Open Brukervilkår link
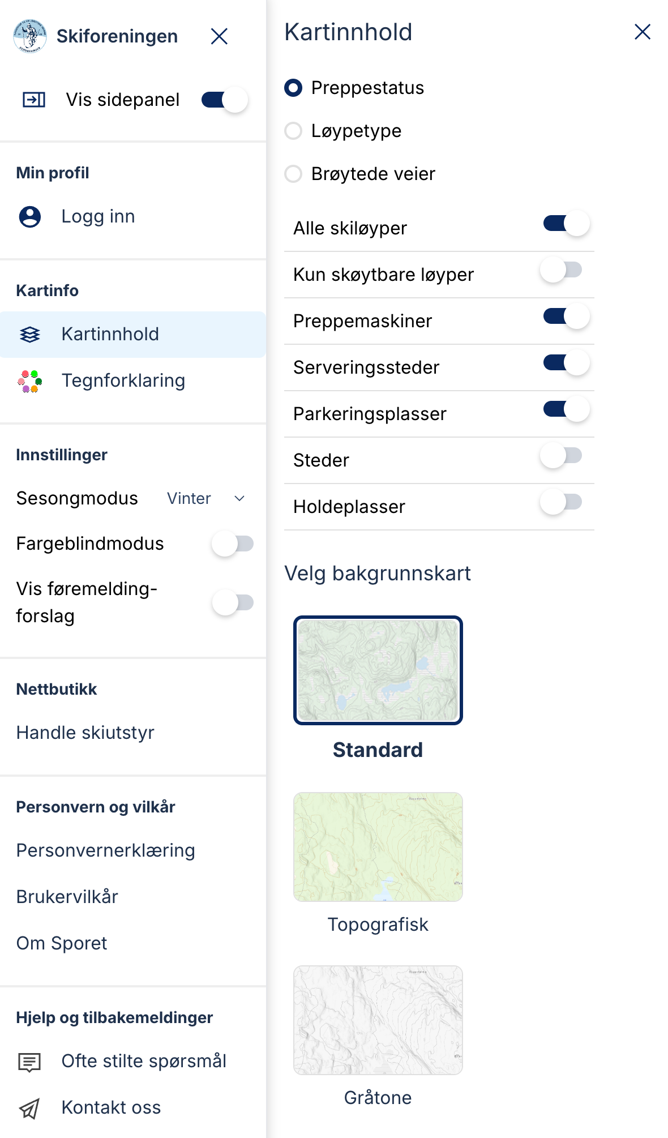 click(x=67, y=897)
